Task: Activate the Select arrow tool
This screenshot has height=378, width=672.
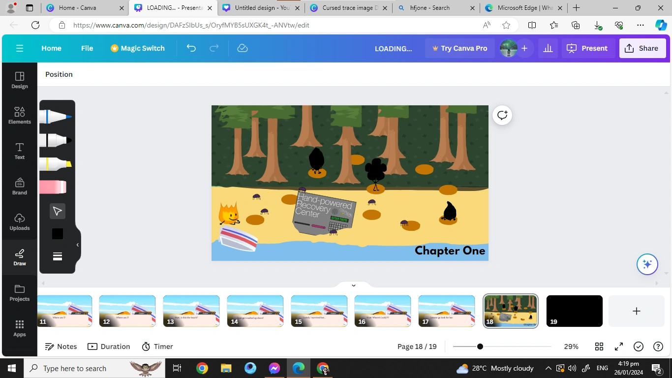Action: click(57, 211)
